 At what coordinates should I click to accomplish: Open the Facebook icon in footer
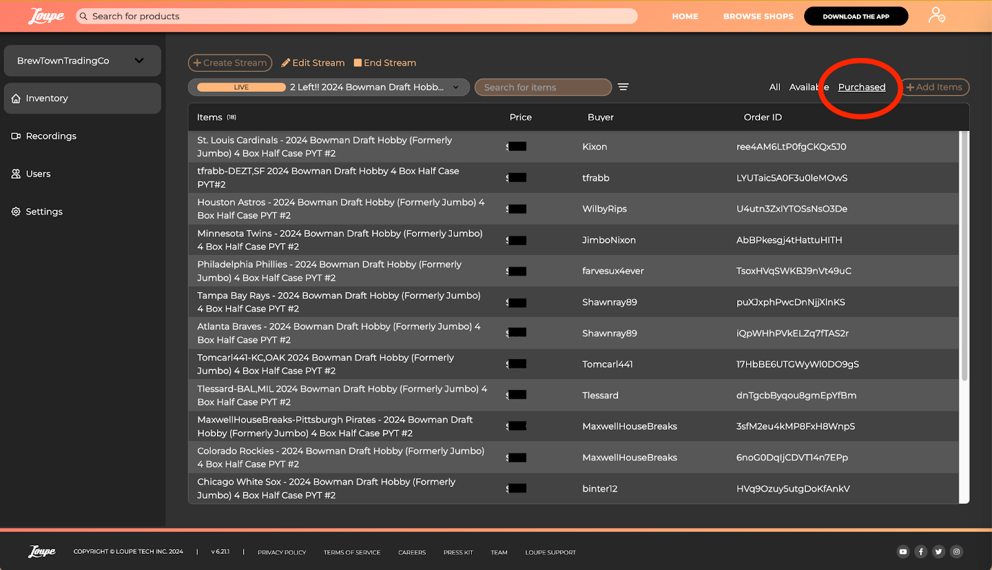point(921,551)
